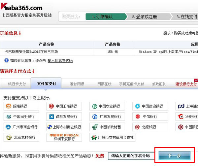Viewport: 198px width, 166px height.
Task: Switch to 银行卡支付 tab
Action: (17, 84)
